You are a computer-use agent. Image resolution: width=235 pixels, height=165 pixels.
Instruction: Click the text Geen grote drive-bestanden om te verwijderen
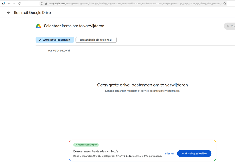[142, 85]
